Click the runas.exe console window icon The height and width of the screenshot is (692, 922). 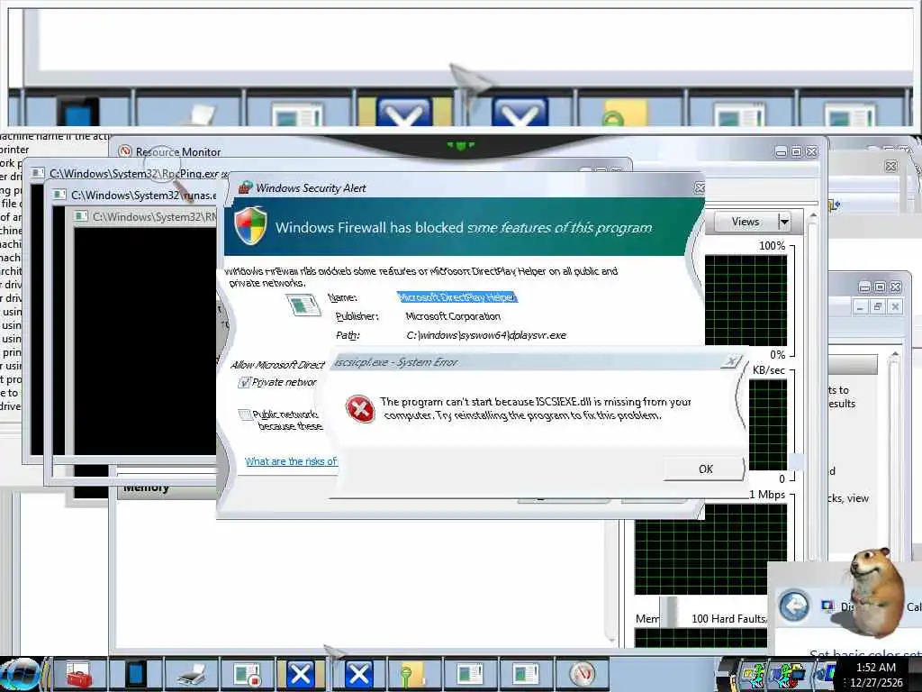pyautogui.click(x=59, y=195)
